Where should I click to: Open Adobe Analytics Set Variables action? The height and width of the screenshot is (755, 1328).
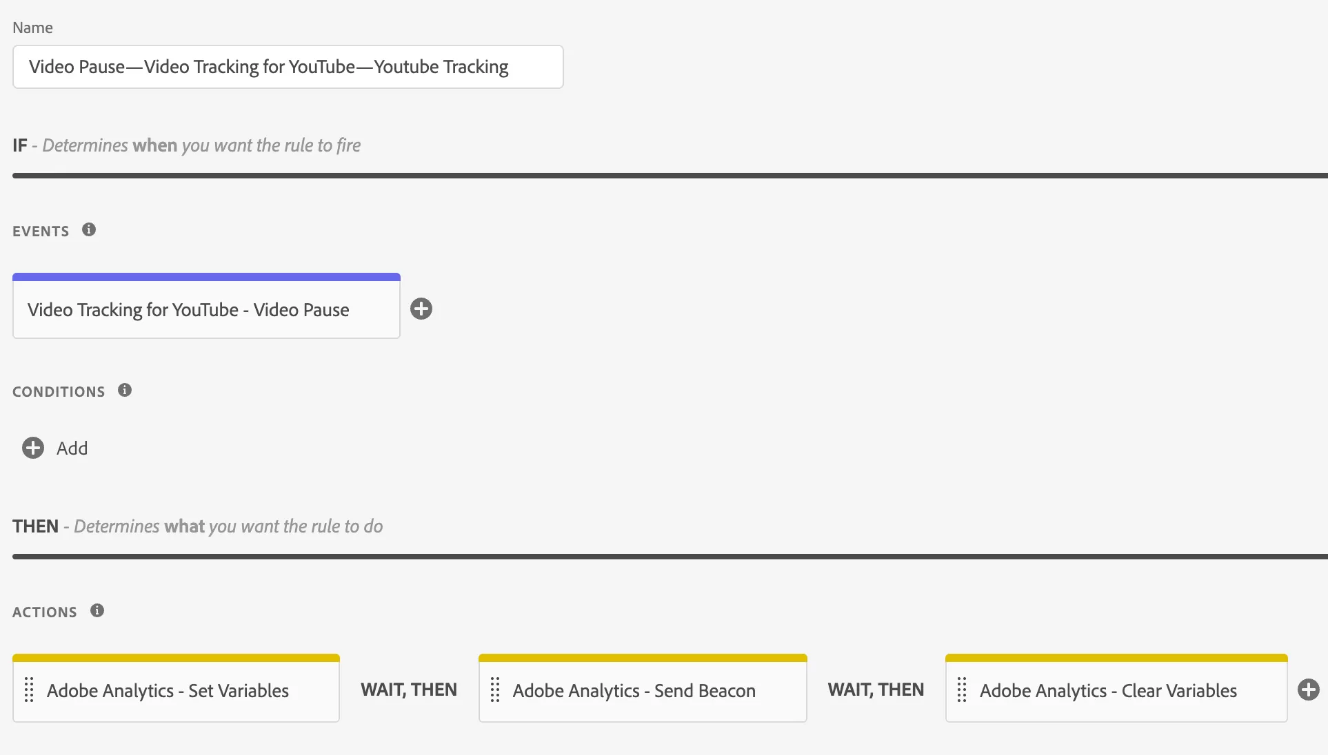tap(176, 688)
